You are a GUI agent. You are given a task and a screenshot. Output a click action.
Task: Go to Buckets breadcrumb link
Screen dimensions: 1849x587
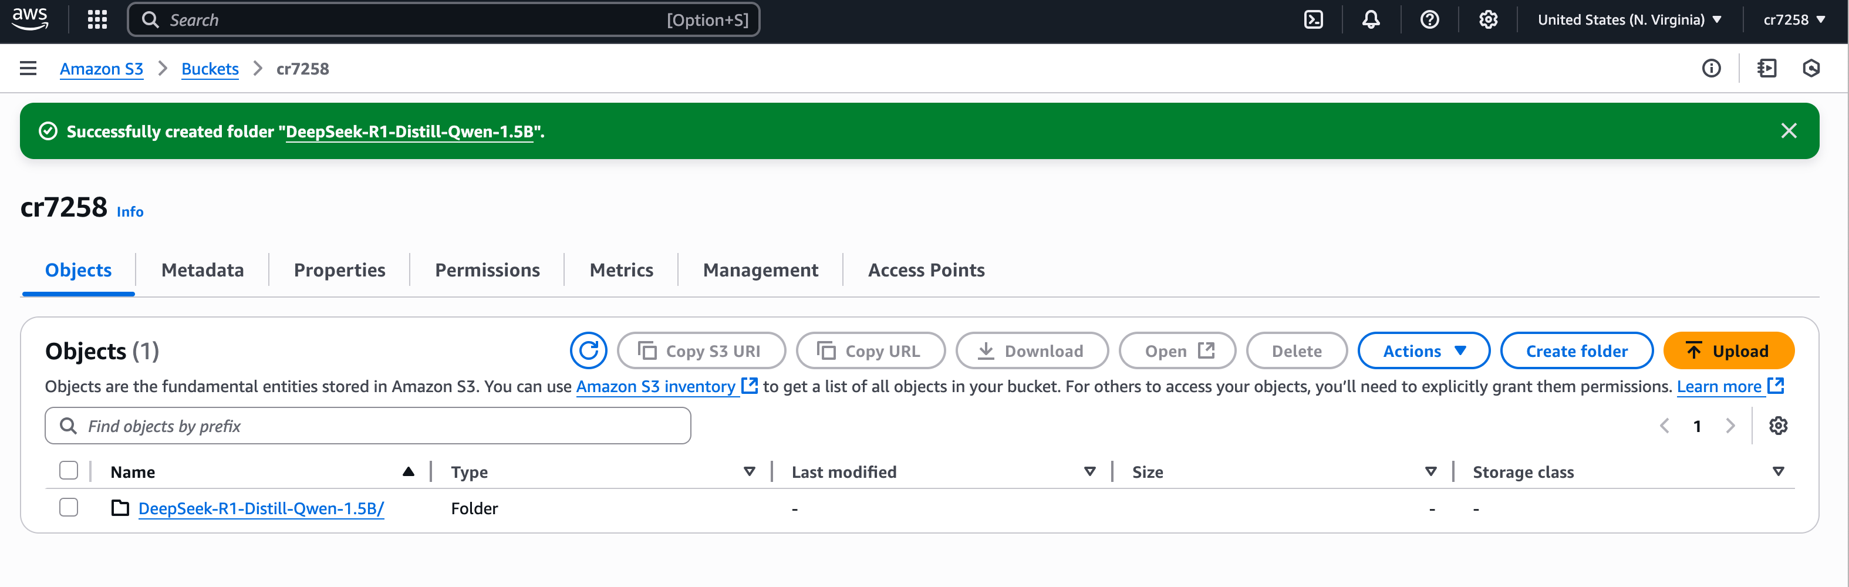pos(210,68)
